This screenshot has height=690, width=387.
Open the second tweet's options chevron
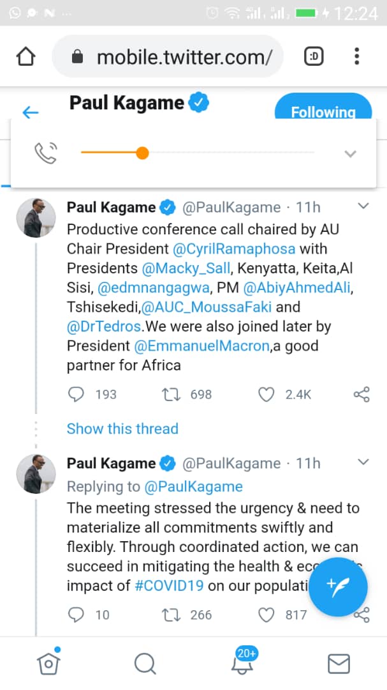(363, 462)
